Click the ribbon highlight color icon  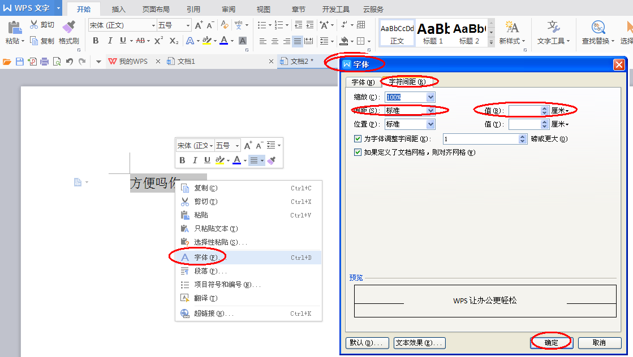coord(207,40)
